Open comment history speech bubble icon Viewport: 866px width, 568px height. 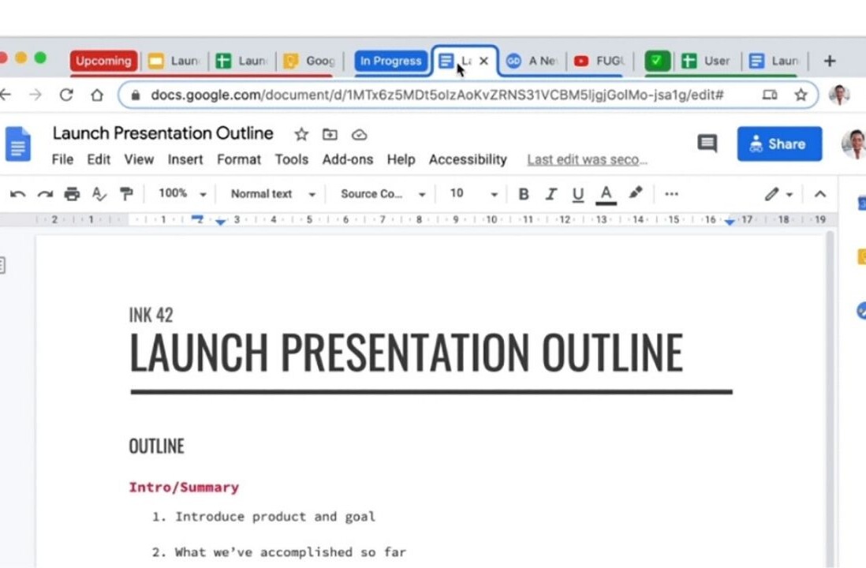(707, 144)
